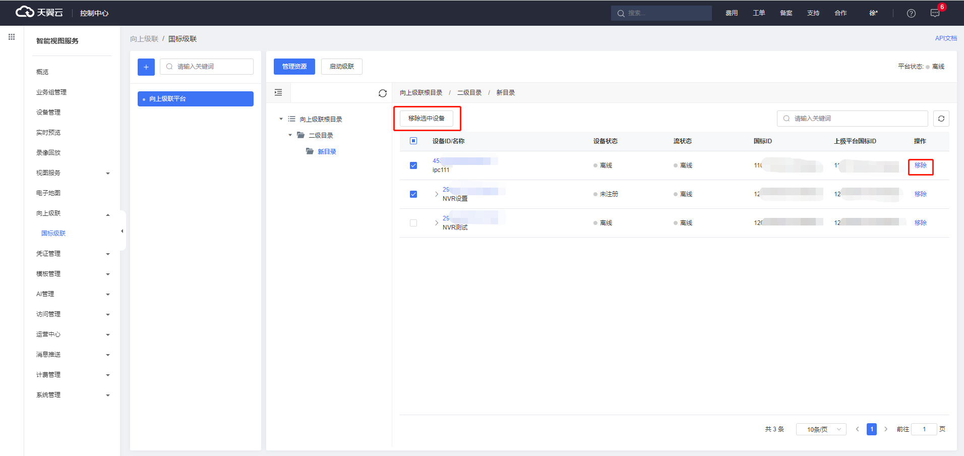This screenshot has height=456, width=964.
Task: Click the device keyword search field
Action: coord(857,119)
